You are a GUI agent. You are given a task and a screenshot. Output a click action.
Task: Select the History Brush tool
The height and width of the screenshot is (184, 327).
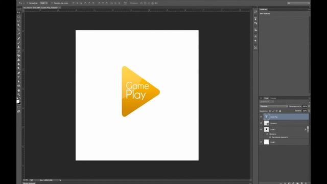point(19,51)
